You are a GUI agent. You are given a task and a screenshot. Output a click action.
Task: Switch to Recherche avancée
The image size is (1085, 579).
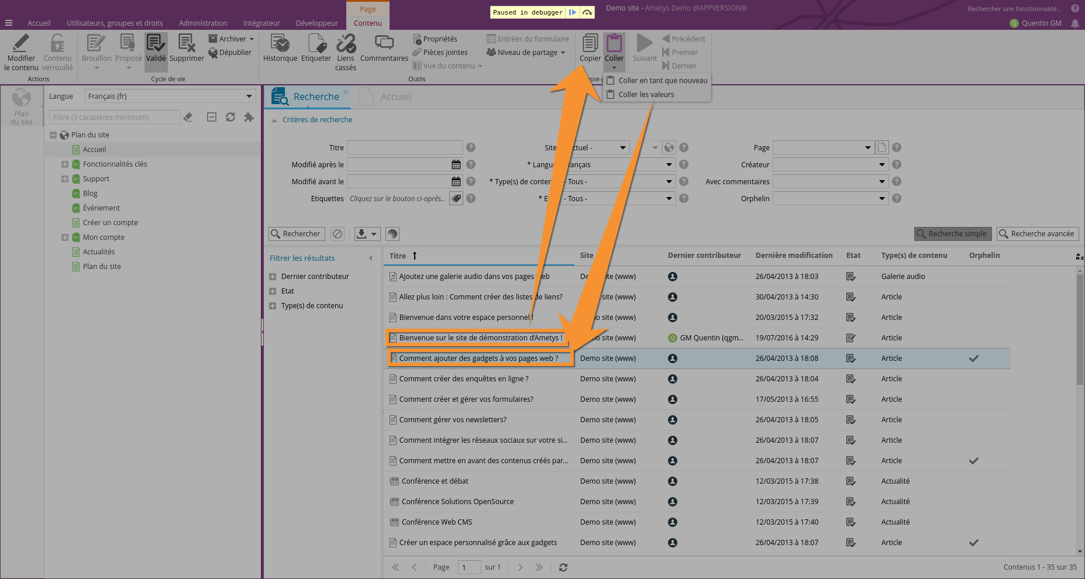(x=1038, y=234)
